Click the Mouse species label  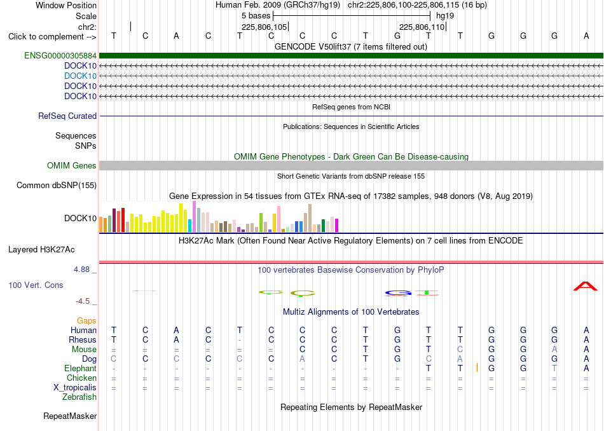tap(84, 350)
